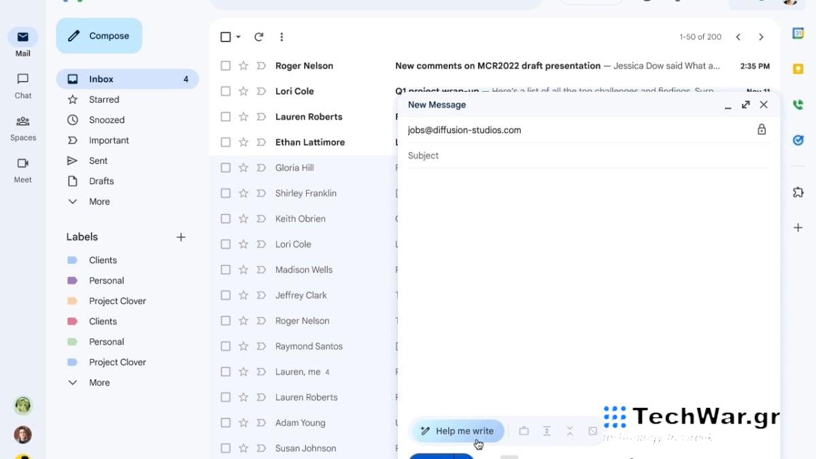
Task: Expand the More section under Drafts
Action: coord(99,201)
